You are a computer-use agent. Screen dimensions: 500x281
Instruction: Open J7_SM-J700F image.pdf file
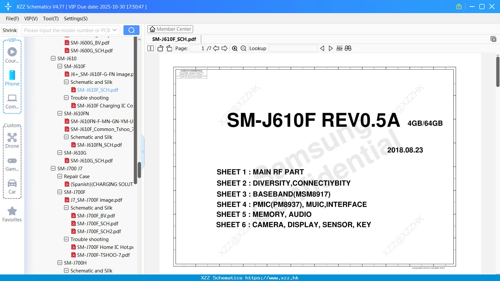94,200
